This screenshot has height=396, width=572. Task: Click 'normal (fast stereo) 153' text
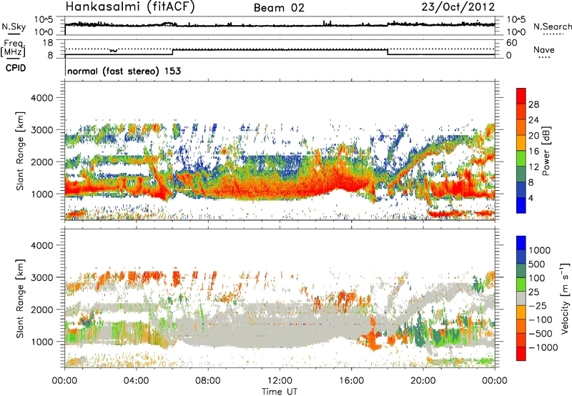click(x=124, y=71)
